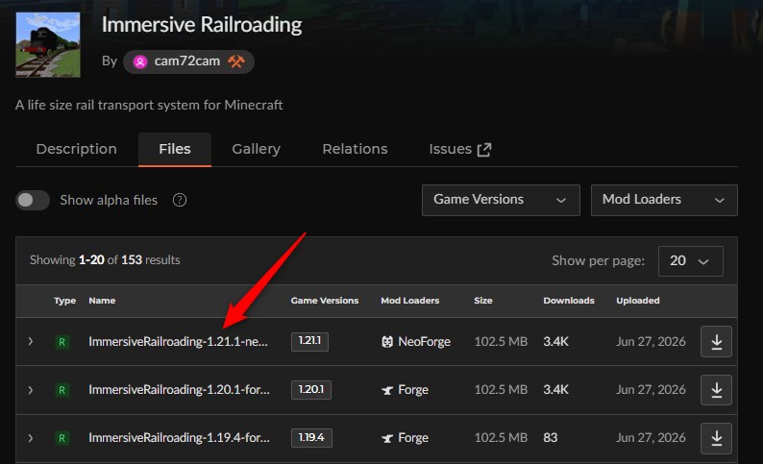
Task: Click the Game Versions column header
Action: coord(325,301)
